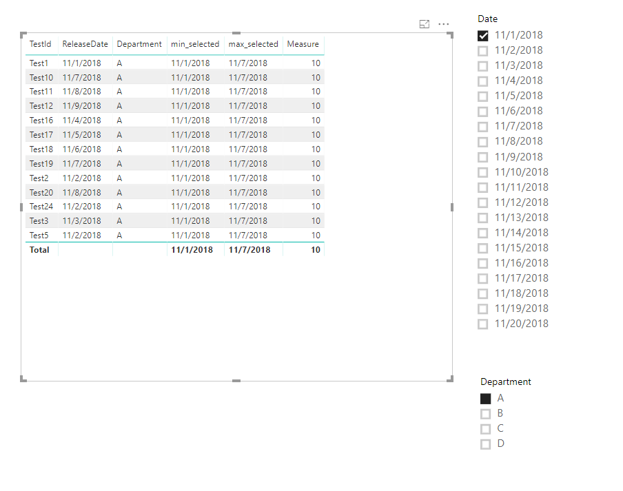The width and height of the screenshot is (623, 491).
Task: Check the 11/5/2018 date checkbox
Action: tap(482, 96)
